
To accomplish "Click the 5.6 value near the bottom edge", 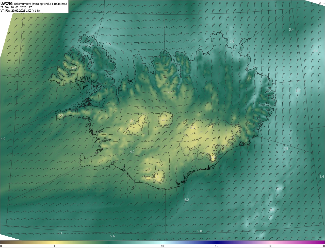I will tap(112, 236).
